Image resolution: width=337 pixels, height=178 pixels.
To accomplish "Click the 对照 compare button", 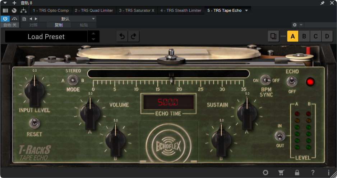I will point(33,25).
